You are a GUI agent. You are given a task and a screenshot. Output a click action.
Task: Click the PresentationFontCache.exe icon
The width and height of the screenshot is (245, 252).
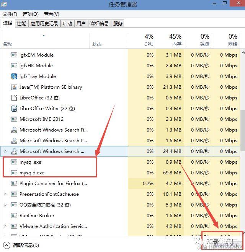tap(14, 194)
